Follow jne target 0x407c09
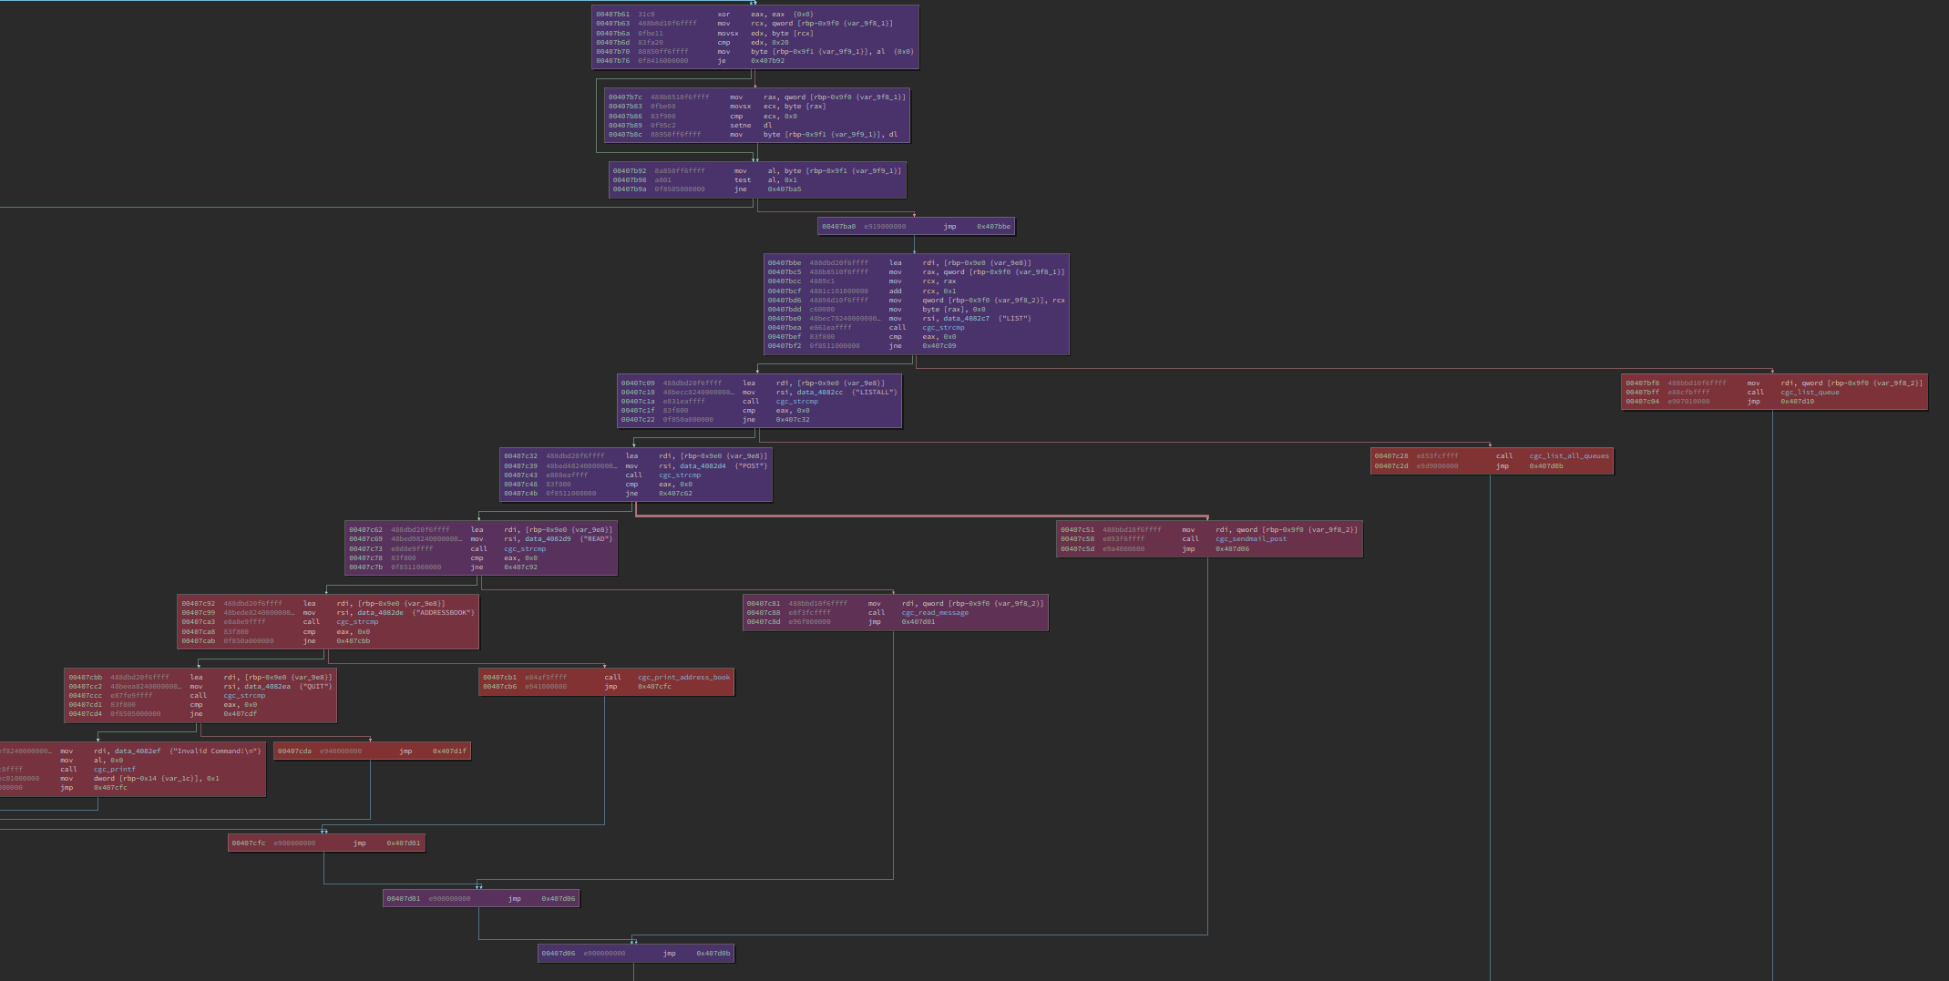Image resolution: width=1949 pixels, height=981 pixels. 939,346
